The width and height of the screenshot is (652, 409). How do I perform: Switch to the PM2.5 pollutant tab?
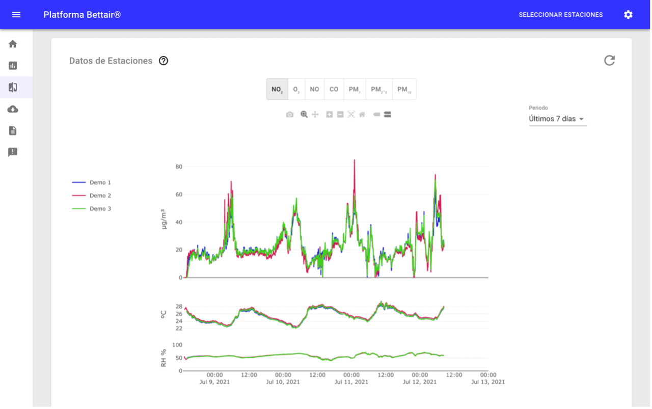[x=379, y=89]
